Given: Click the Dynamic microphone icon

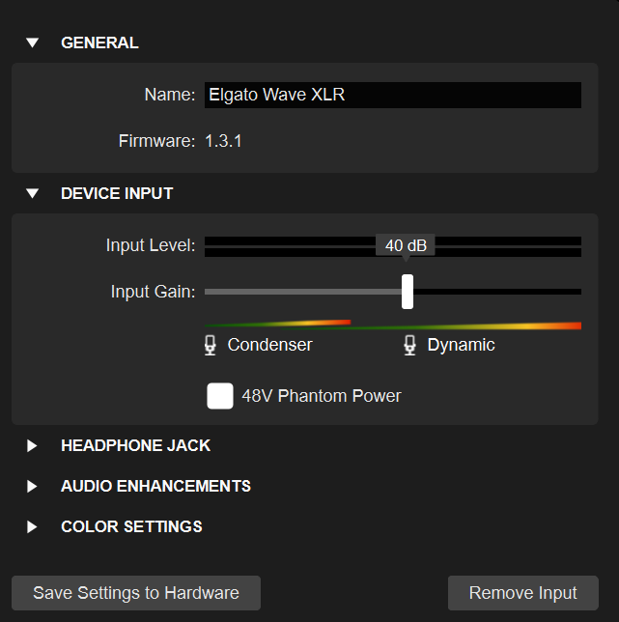Looking at the screenshot, I should click(410, 345).
